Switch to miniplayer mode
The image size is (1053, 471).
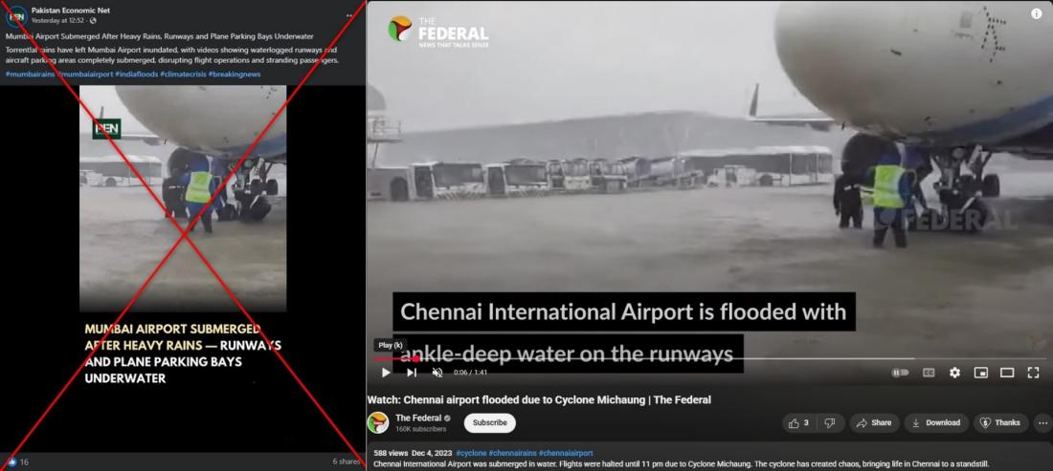tap(981, 373)
